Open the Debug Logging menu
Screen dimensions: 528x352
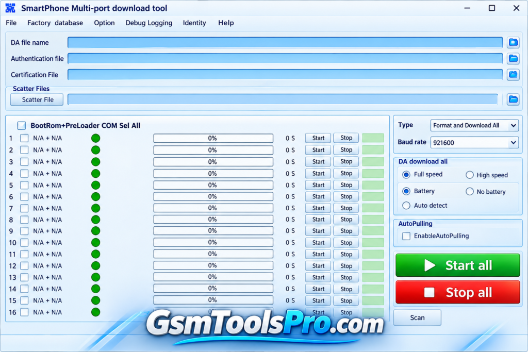click(149, 23)
